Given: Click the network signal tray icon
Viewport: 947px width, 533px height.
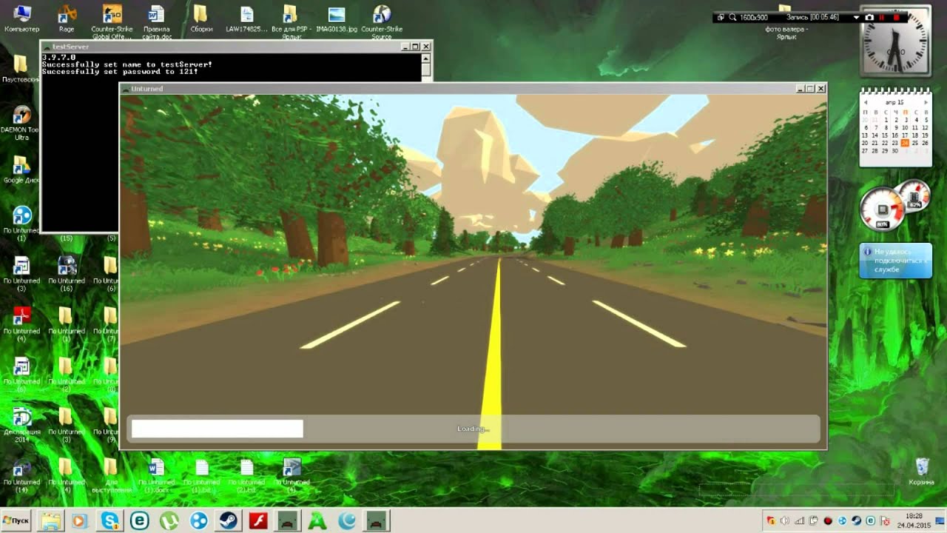Looking at the screenshot, I should coord(799,521).
